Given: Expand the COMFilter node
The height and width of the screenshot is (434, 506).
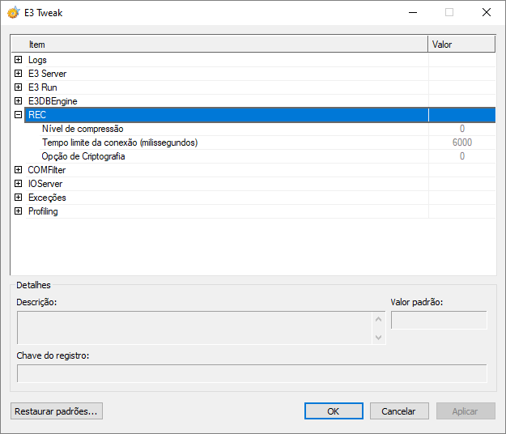Looking at the screenshot, I should [18, 170].
